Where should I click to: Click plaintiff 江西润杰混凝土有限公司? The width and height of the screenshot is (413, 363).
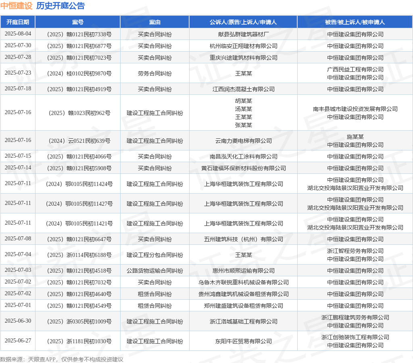coord(243,89)
